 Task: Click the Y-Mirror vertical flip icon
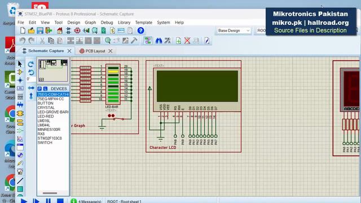click(31, 96)
